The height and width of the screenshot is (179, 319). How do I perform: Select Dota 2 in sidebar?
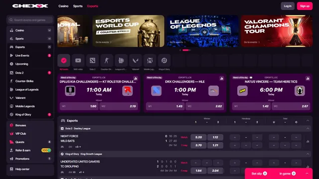(30, 73)
